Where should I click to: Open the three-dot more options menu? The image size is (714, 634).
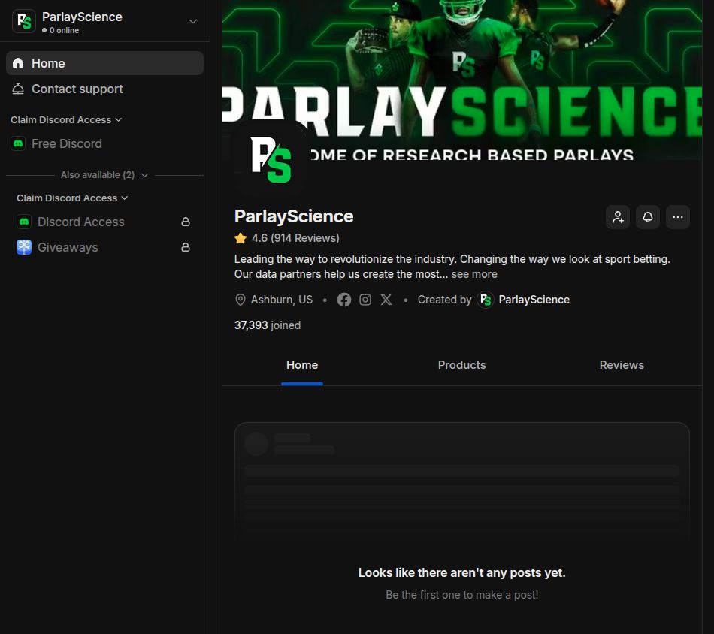tap(678, 217)
